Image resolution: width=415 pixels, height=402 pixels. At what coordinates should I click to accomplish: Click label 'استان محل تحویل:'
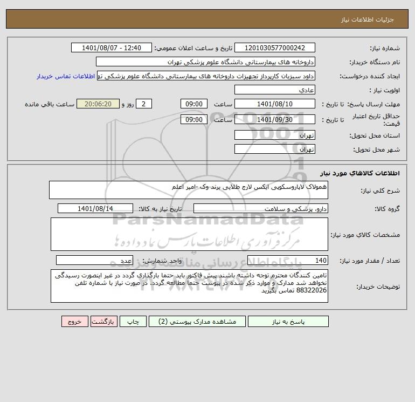coord(375,135)
